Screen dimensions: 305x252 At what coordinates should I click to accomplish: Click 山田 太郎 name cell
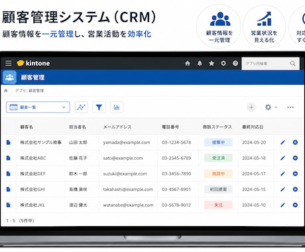click(78, 143)
